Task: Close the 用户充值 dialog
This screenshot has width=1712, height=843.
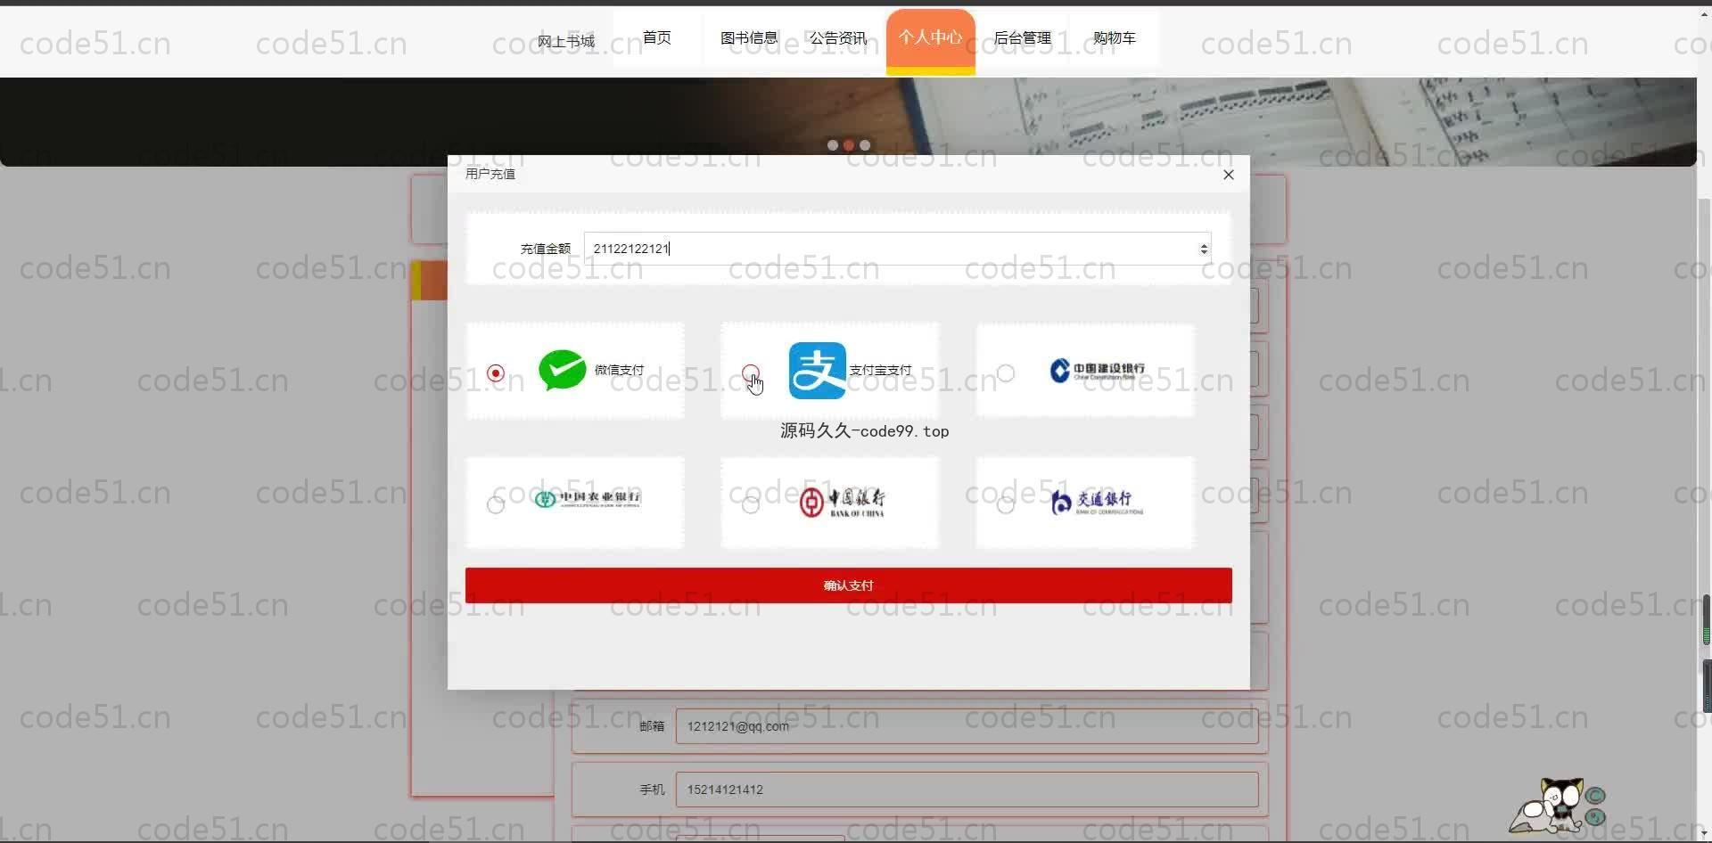Action: click(1229, 175)
